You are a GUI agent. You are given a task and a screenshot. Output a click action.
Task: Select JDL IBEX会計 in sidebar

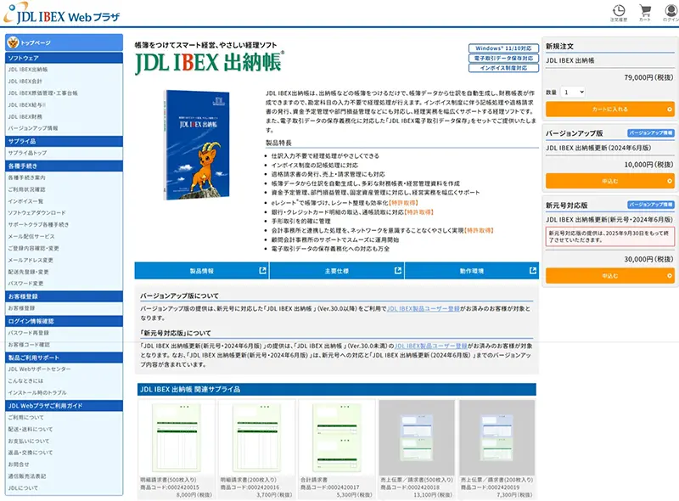[x=25, y=81]
